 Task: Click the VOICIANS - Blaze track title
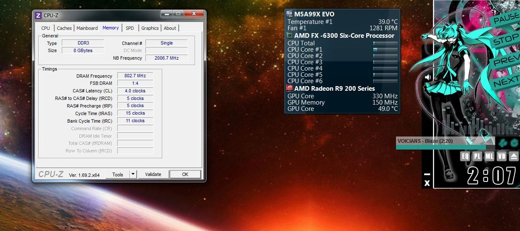[425, 141]
